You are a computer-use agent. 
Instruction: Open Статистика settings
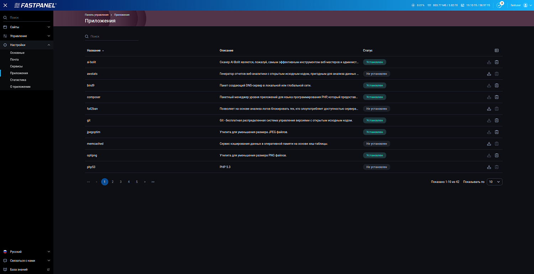coord(18,80)
